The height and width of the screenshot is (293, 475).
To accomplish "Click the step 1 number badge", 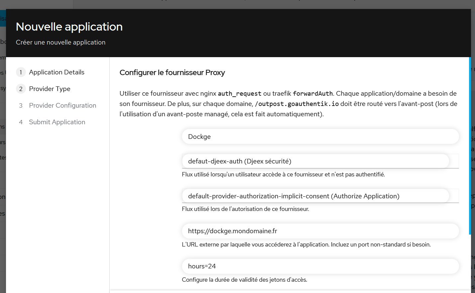I will pyautogui.click(x=21, y=72).
